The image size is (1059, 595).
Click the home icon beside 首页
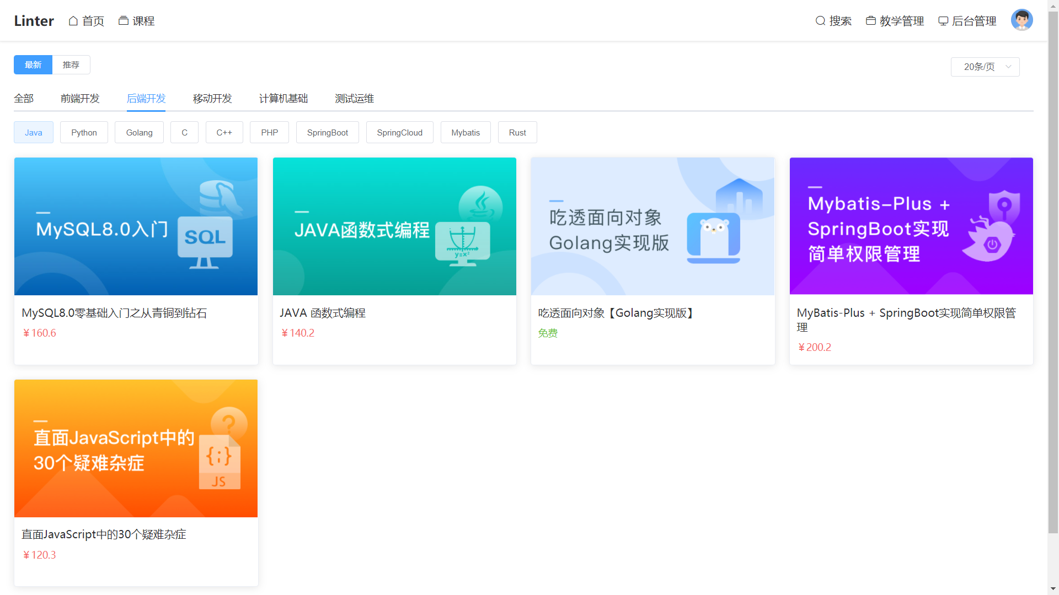coord(73,21)
